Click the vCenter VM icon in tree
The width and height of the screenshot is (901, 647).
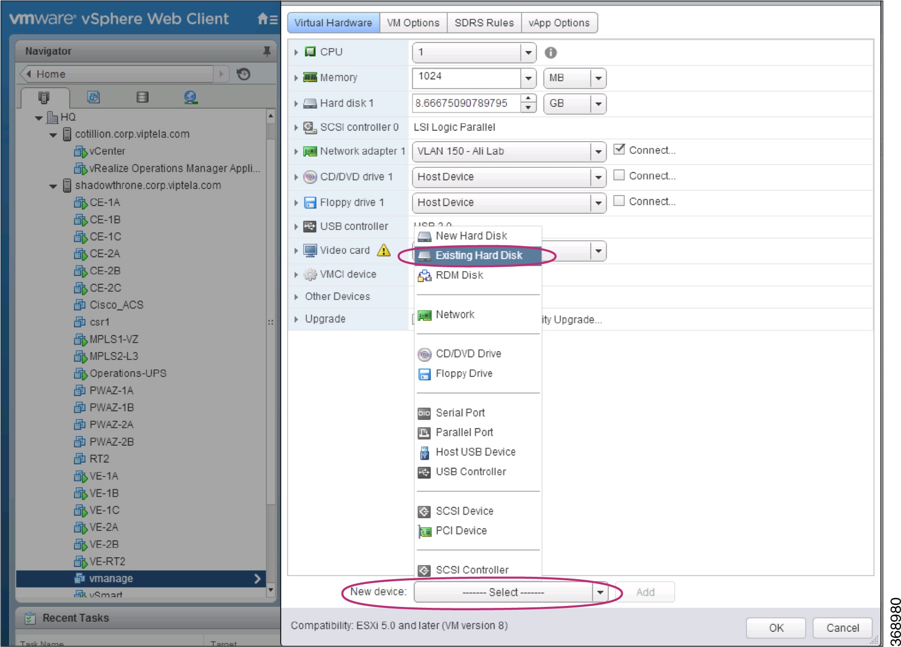(81, 151)
